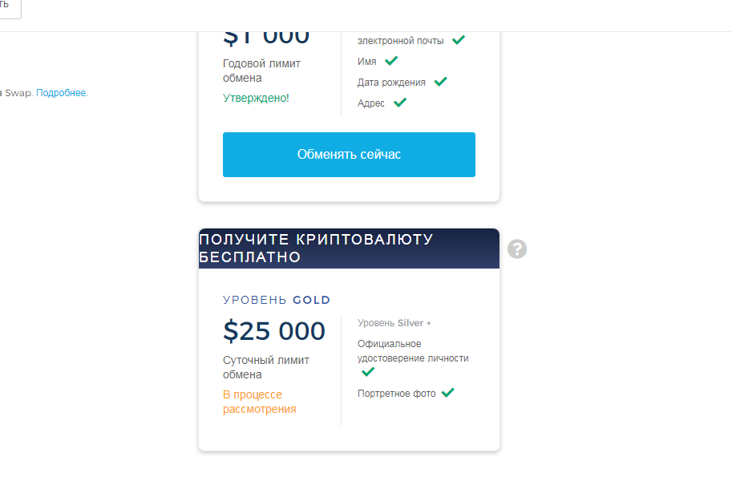Screen dimensions: 732x489
Task: Click the question mark help icon
Action: click(x=517, y=249)
